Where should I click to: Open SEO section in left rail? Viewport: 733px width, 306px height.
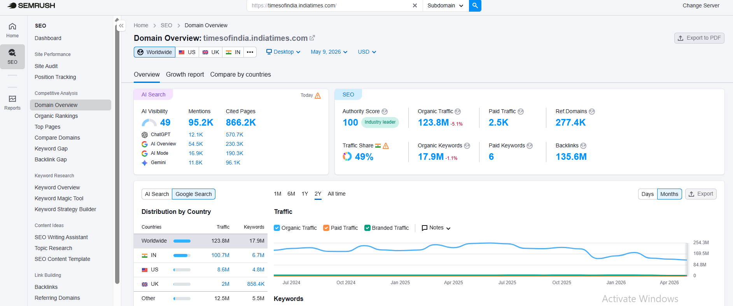[12, 57]
